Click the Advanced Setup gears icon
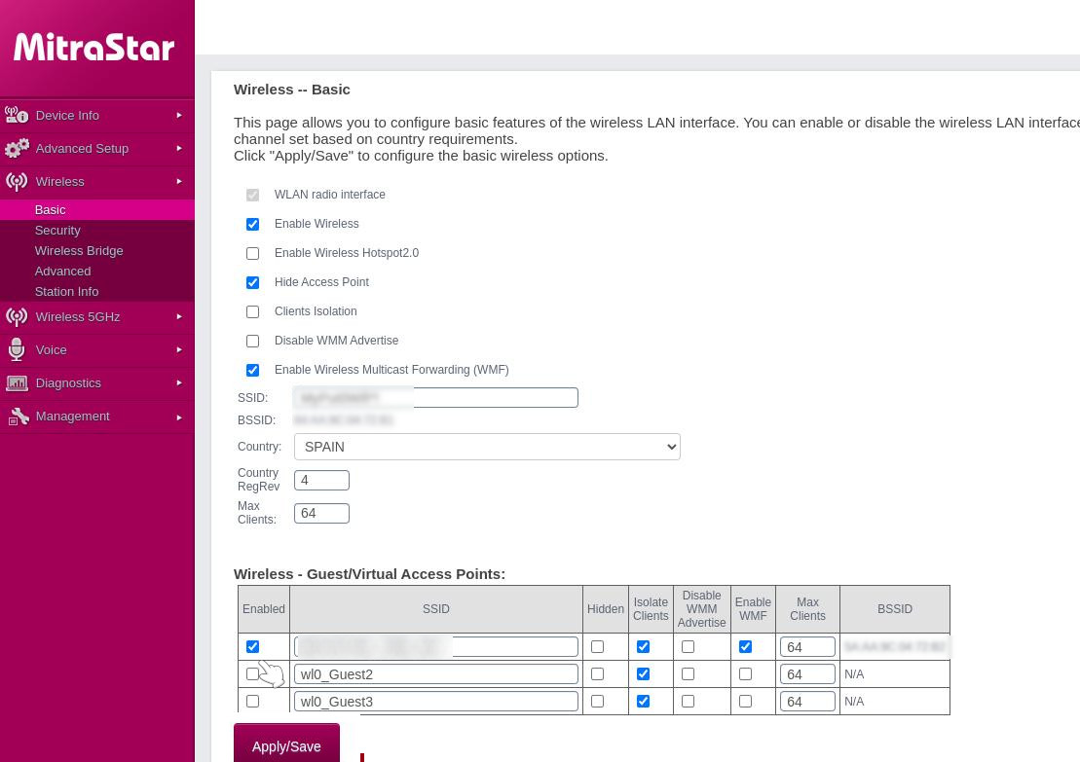1080x762 pixels. pyautogui.click(x=17, y=148)
